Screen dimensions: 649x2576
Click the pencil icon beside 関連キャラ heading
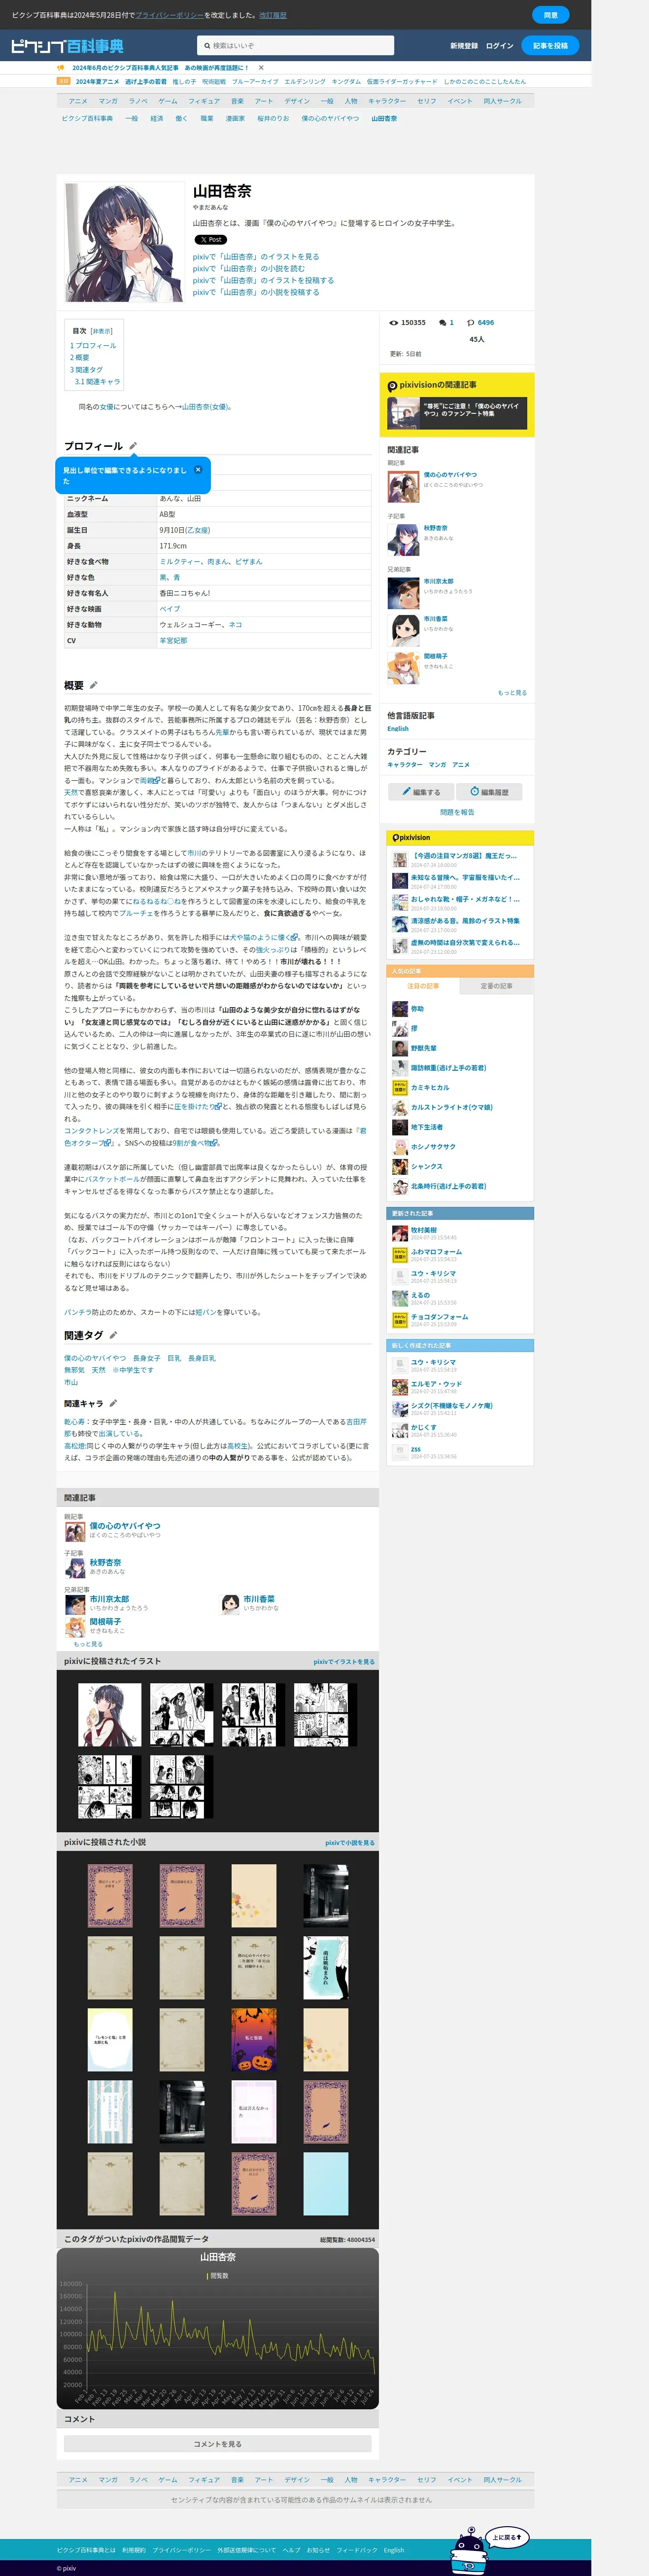113,1403
